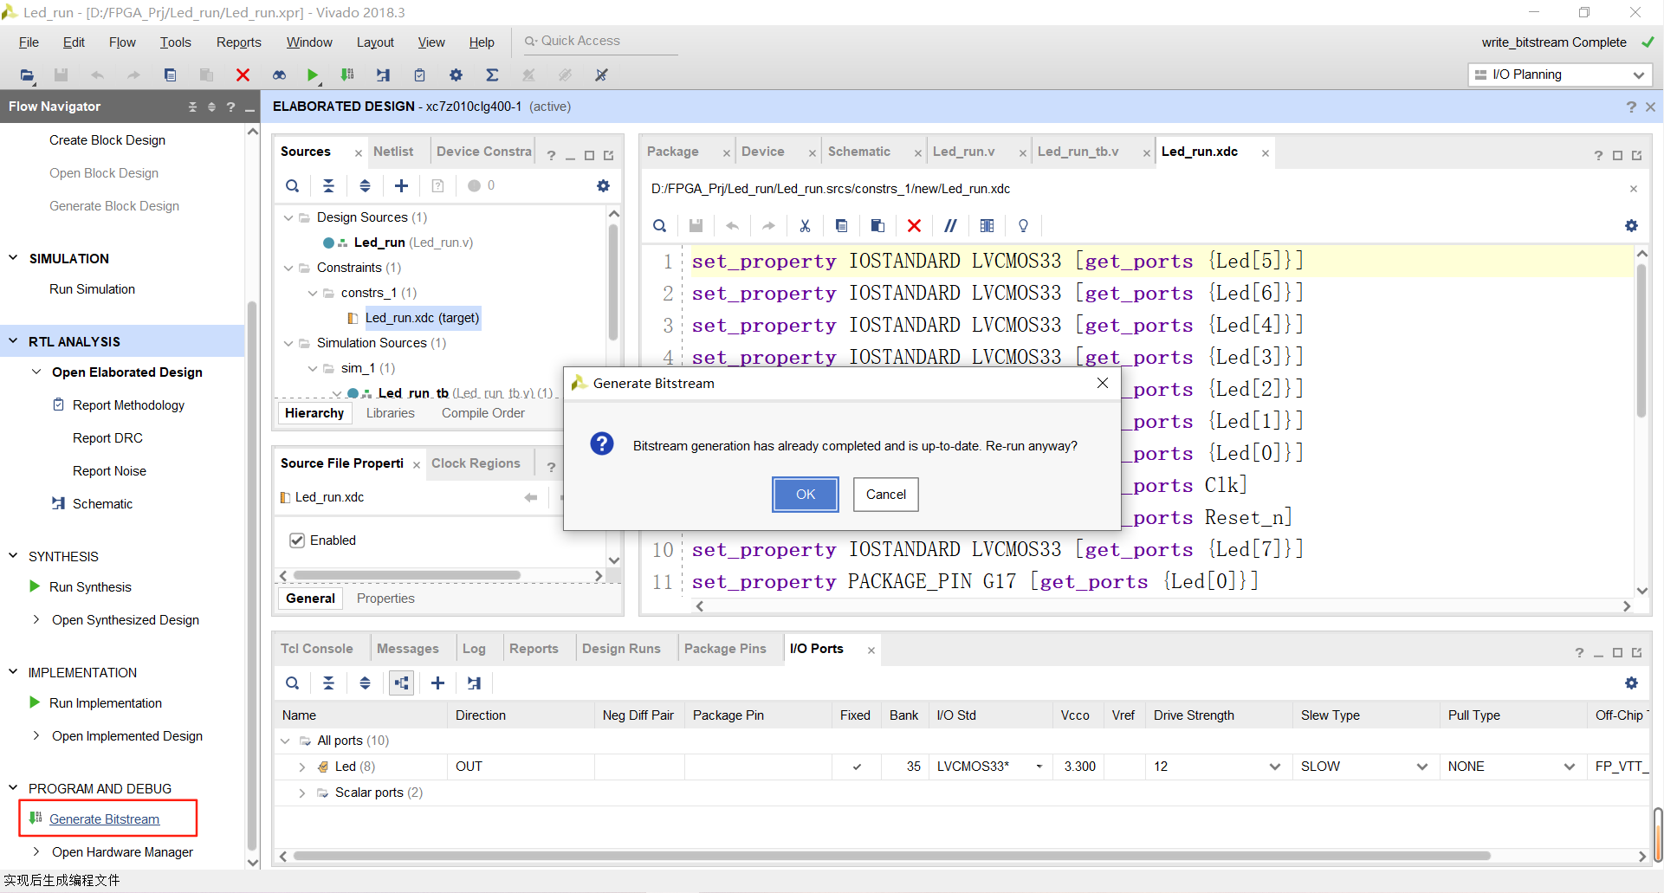This screenshot has width=1664, height=893.
Task: Collapse the Design Sources tree node
Action: (x=288, y=217)
